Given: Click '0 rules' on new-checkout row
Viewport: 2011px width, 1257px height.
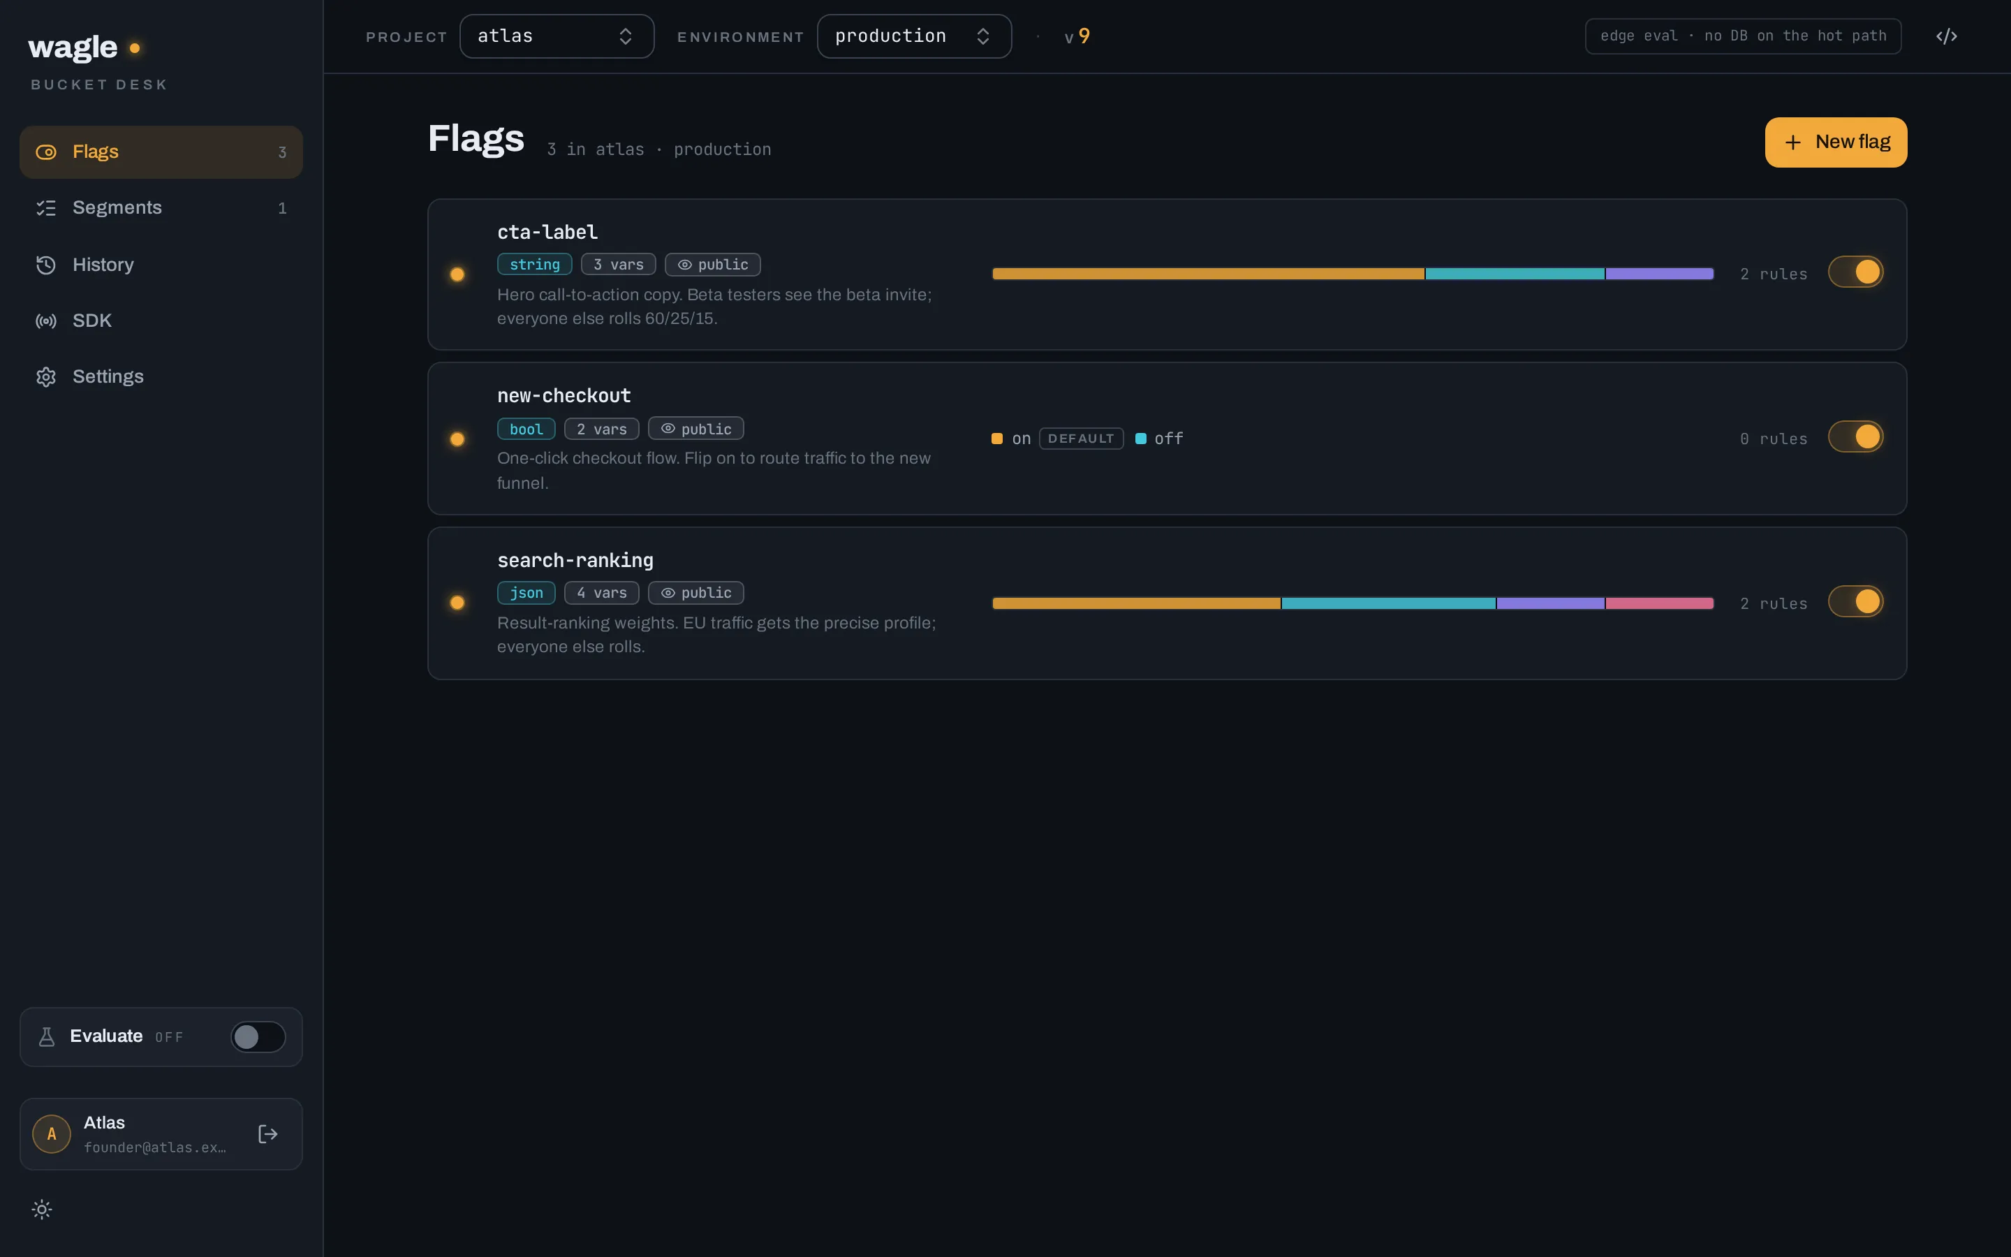Looking at the screenshot, I should pyautogui.click(x=1774, y=439).
